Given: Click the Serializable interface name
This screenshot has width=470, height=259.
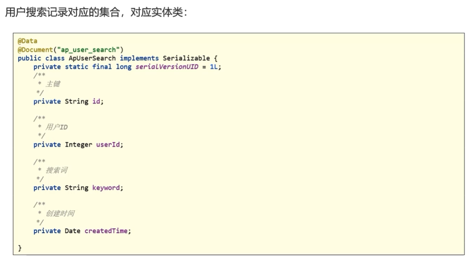Looking at the screenshot, I should [x=186, y=58].
